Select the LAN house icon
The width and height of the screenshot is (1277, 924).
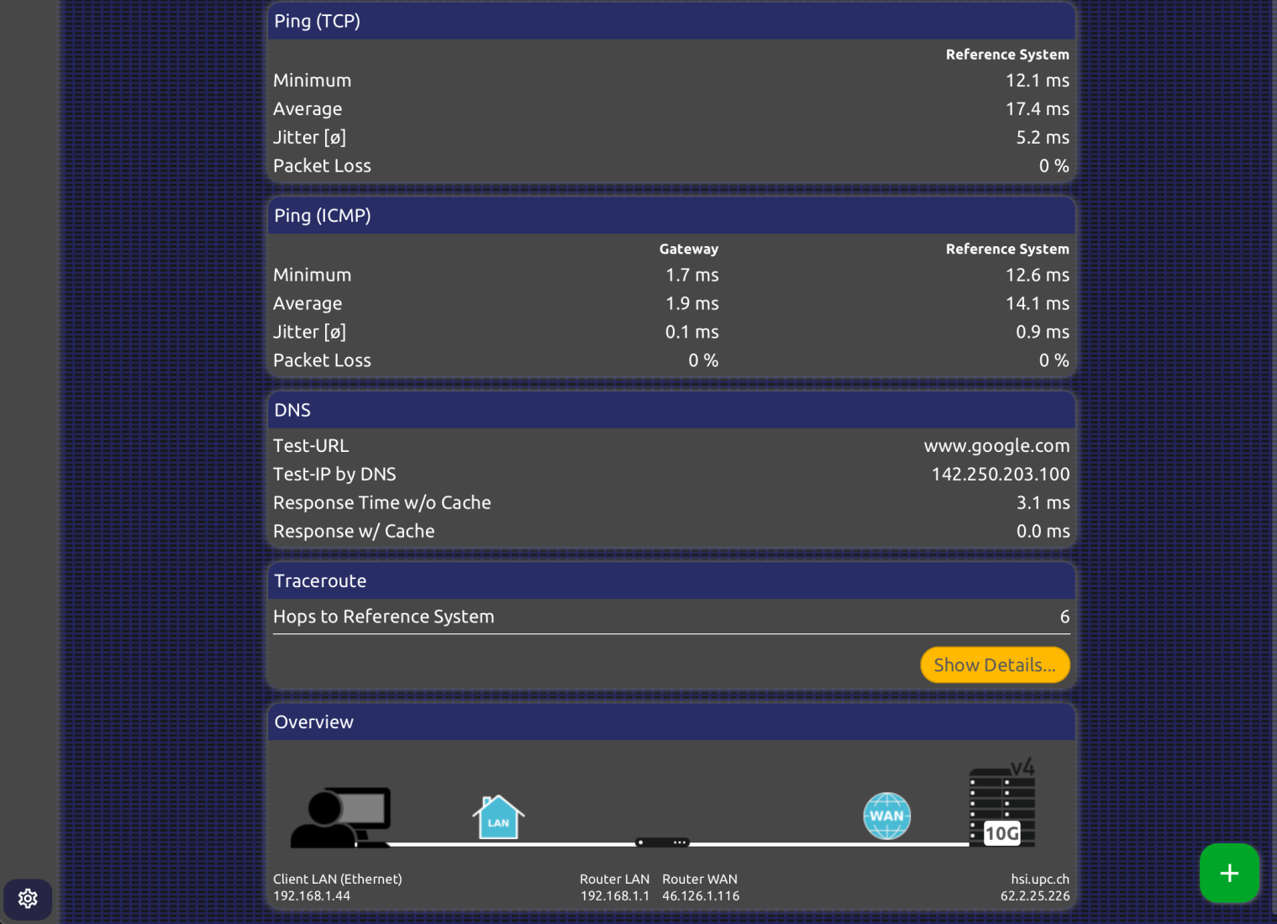tap(498, 817)
